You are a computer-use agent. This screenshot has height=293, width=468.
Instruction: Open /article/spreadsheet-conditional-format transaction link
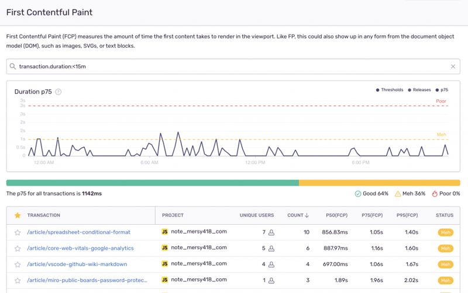click(78, 232)
